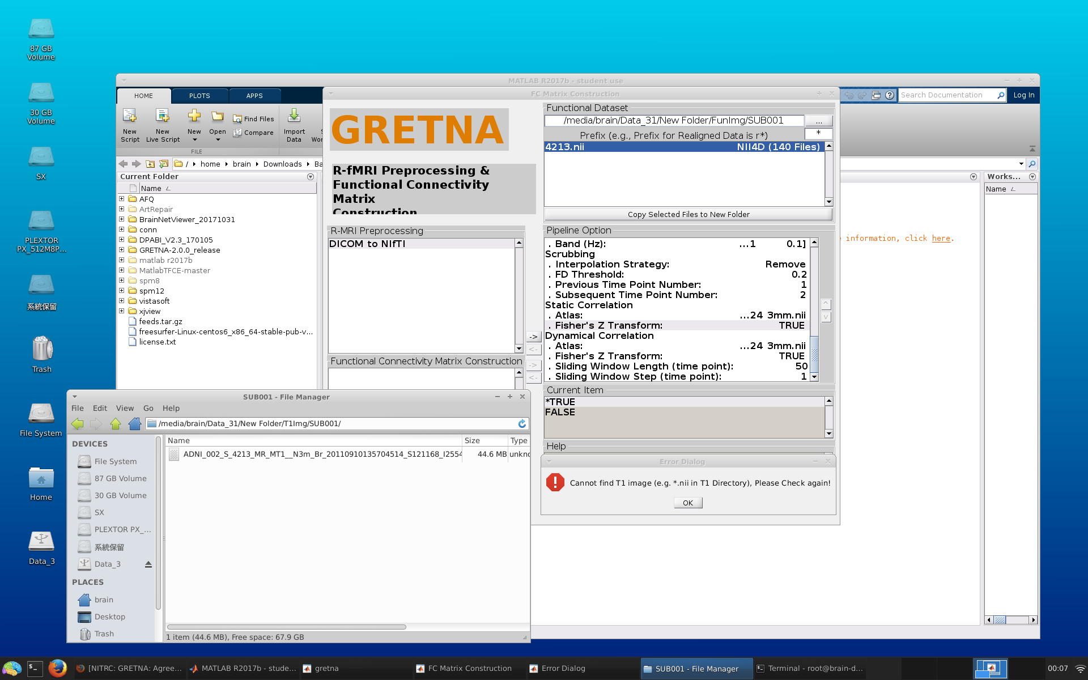Click Pipeline Option vertical scrollbar thumb
This screenshot has height=680, width=1088.
coord(814,354)
